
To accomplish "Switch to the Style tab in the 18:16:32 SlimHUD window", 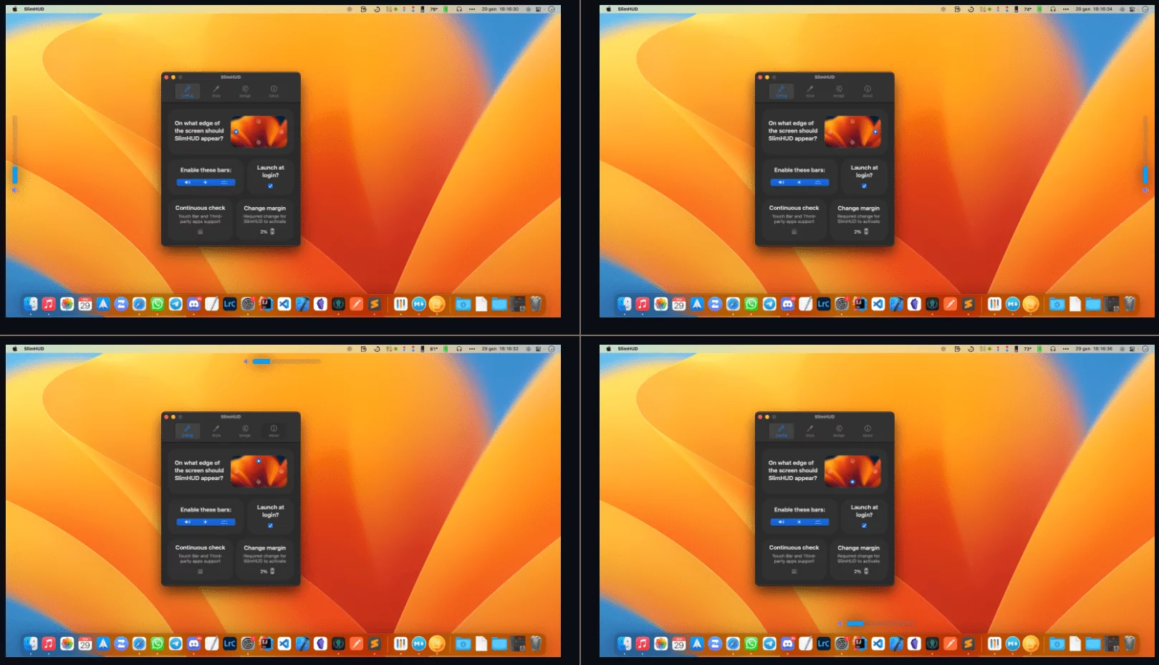I will click(216, 431).
